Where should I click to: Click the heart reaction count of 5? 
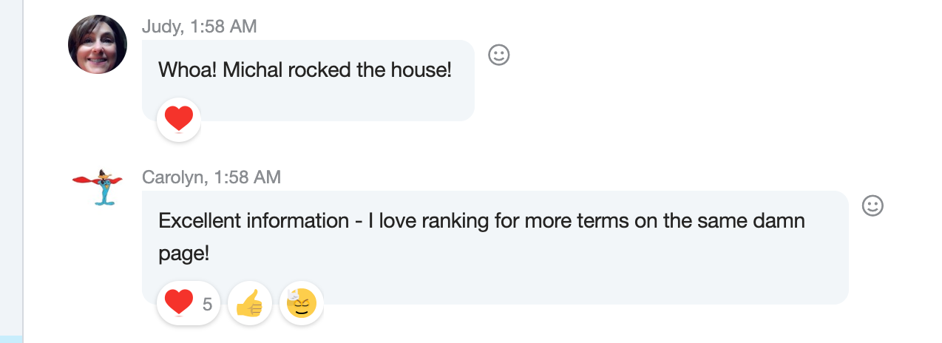pos(207,304)
